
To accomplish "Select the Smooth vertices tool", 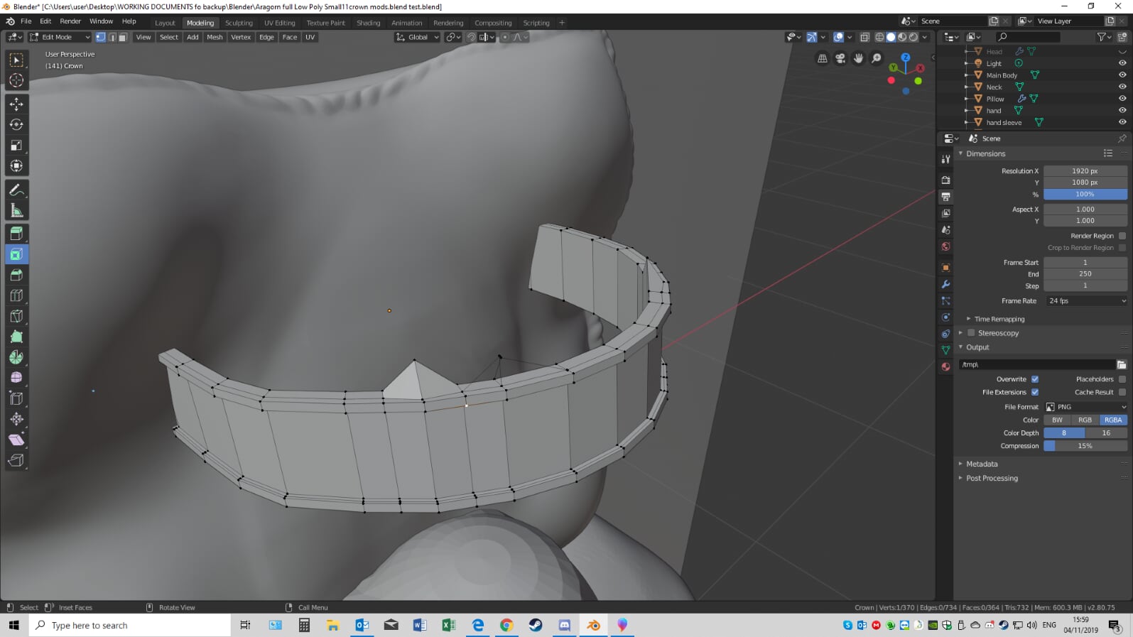I will click(16, 378).
